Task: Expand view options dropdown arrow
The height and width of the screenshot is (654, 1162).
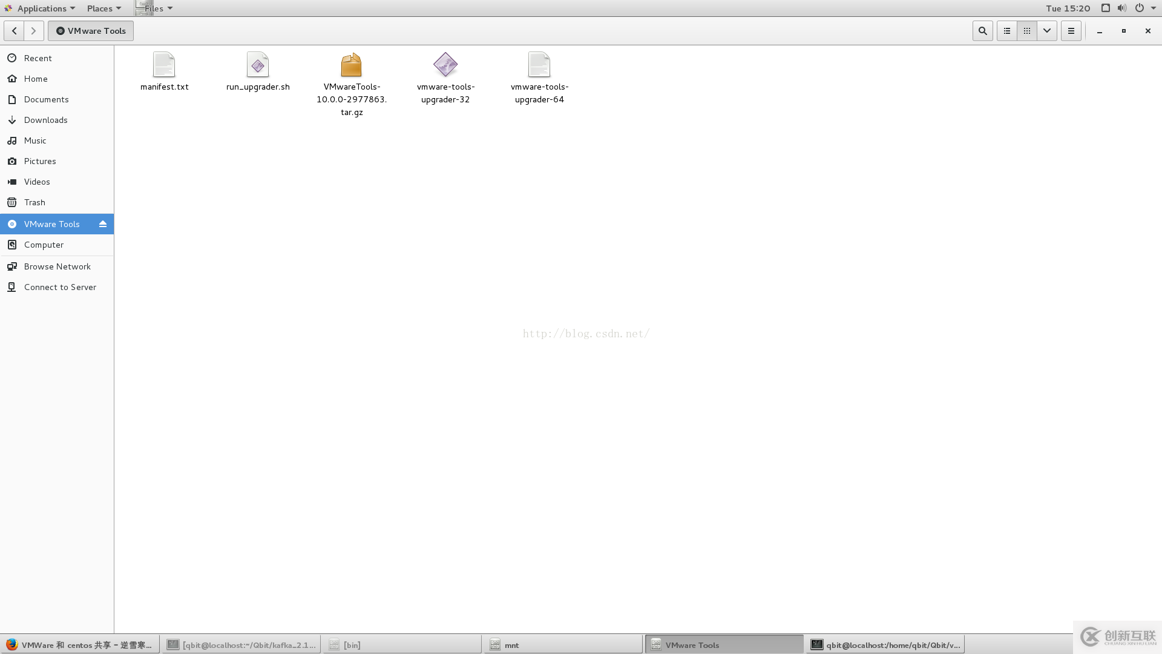Action: 1047,30
